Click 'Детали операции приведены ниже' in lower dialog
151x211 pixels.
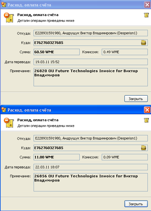(46, 126)
